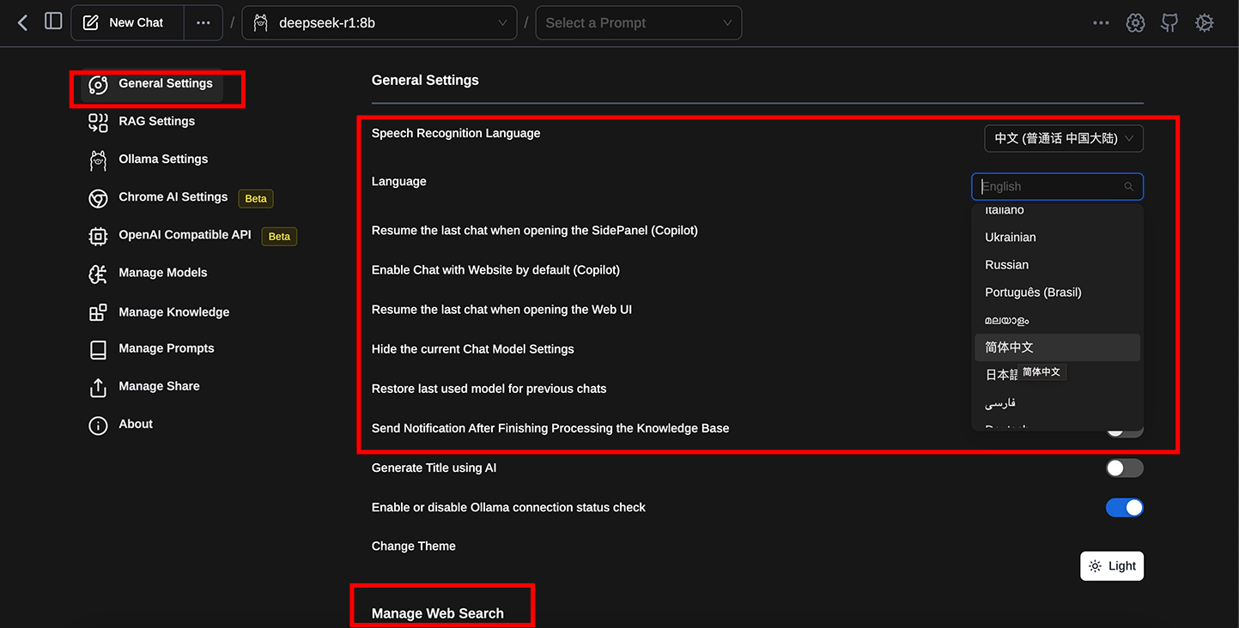Select Ukrainian from the language list
The height and width of the screenshot is (628, 1239).
[x=1057, y=238]
